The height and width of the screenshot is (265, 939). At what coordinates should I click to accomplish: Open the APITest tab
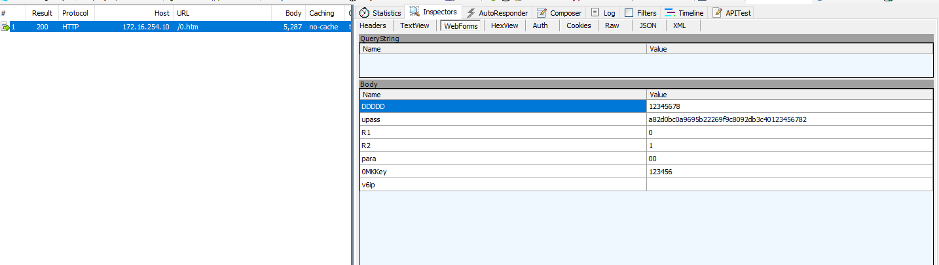[x=732, y=12]
